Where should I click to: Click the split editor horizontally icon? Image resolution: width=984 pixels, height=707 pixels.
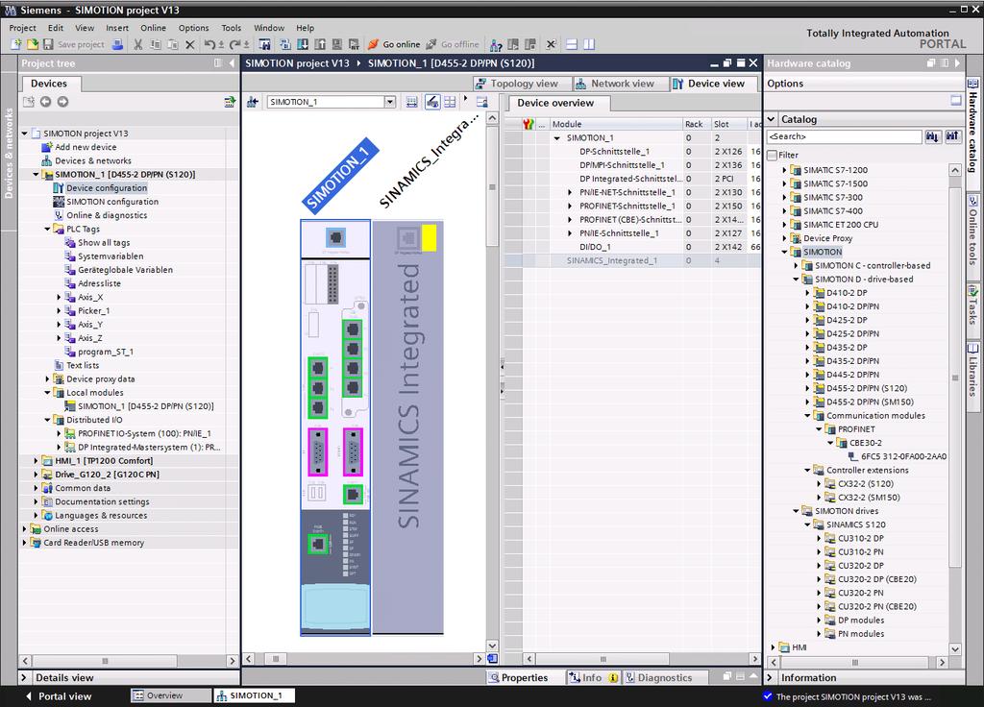tap(572, 44)
